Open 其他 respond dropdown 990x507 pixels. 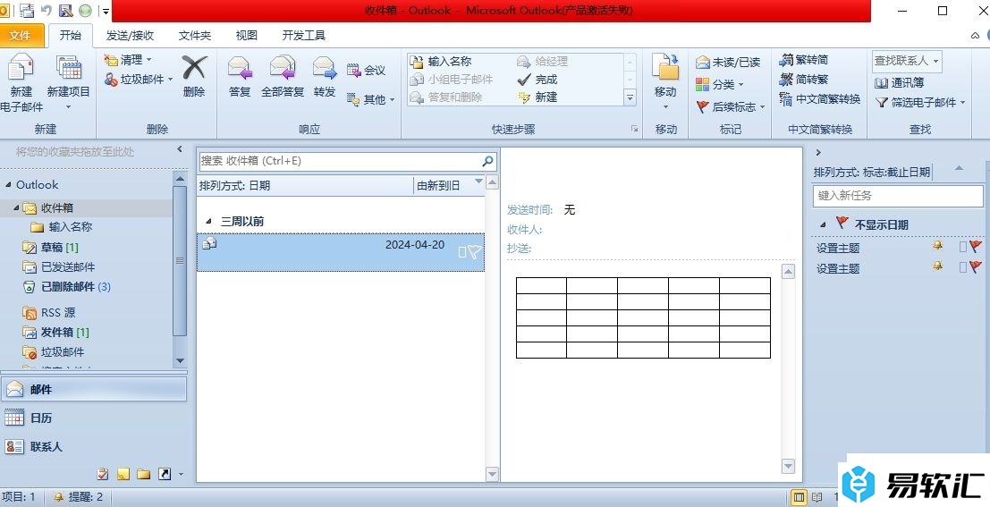point(370,99)
